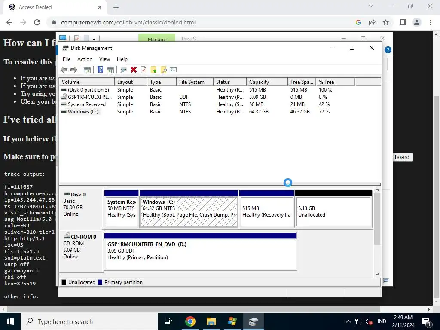Click the browser back arrow
This screenshot has width=440, height=330.
coord(9,22)
